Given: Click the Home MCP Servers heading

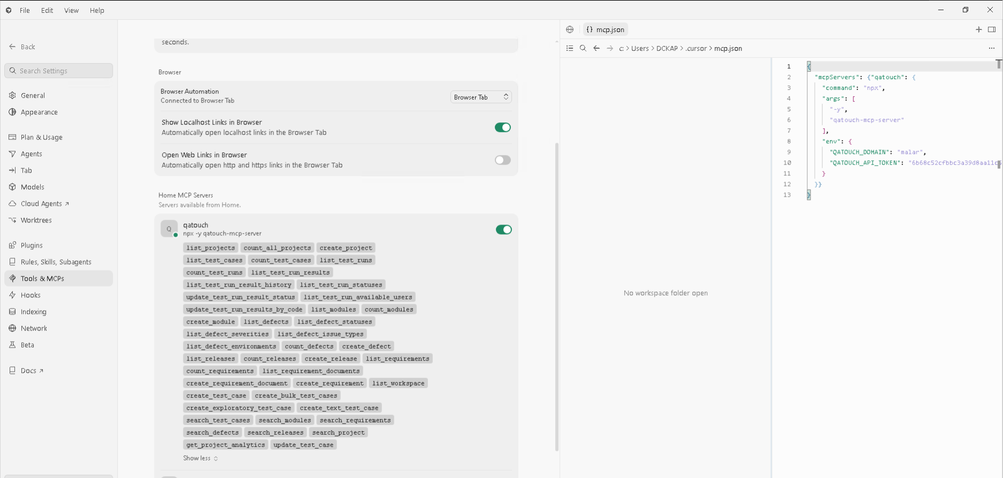Looking at the screenshot, I should tap(186, 195).
